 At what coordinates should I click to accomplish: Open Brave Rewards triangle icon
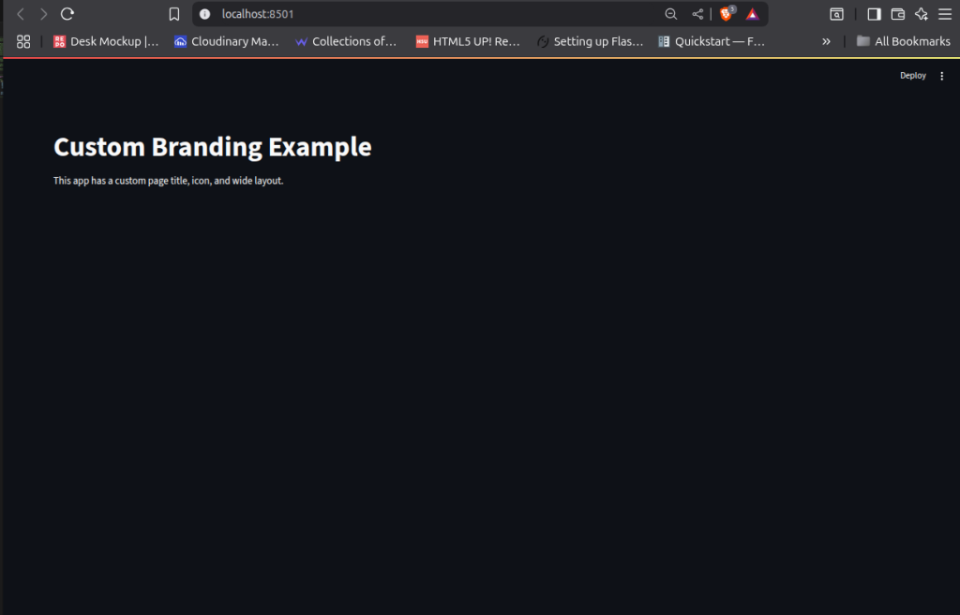pos(753,14)
